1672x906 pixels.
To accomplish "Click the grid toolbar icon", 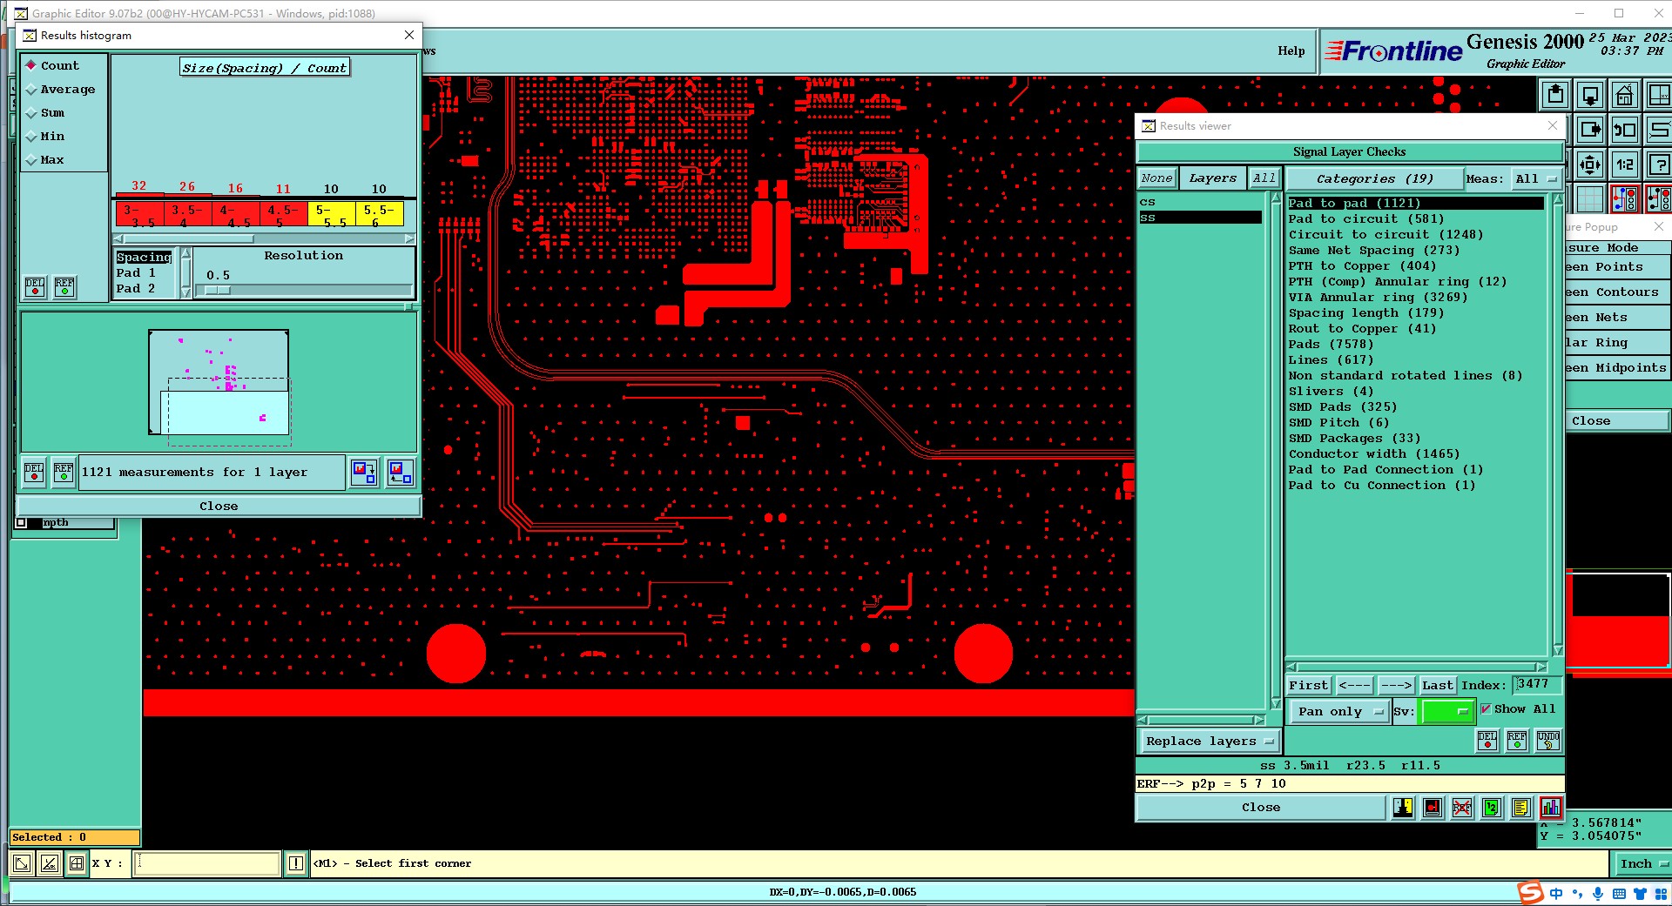I will [1590, 198].
